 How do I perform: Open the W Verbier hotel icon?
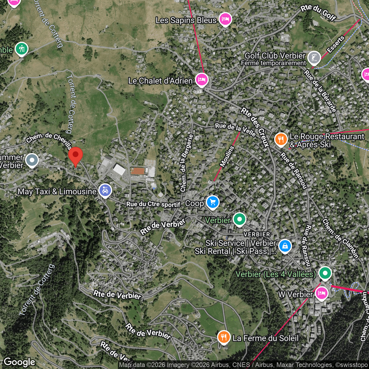[321, 294]
